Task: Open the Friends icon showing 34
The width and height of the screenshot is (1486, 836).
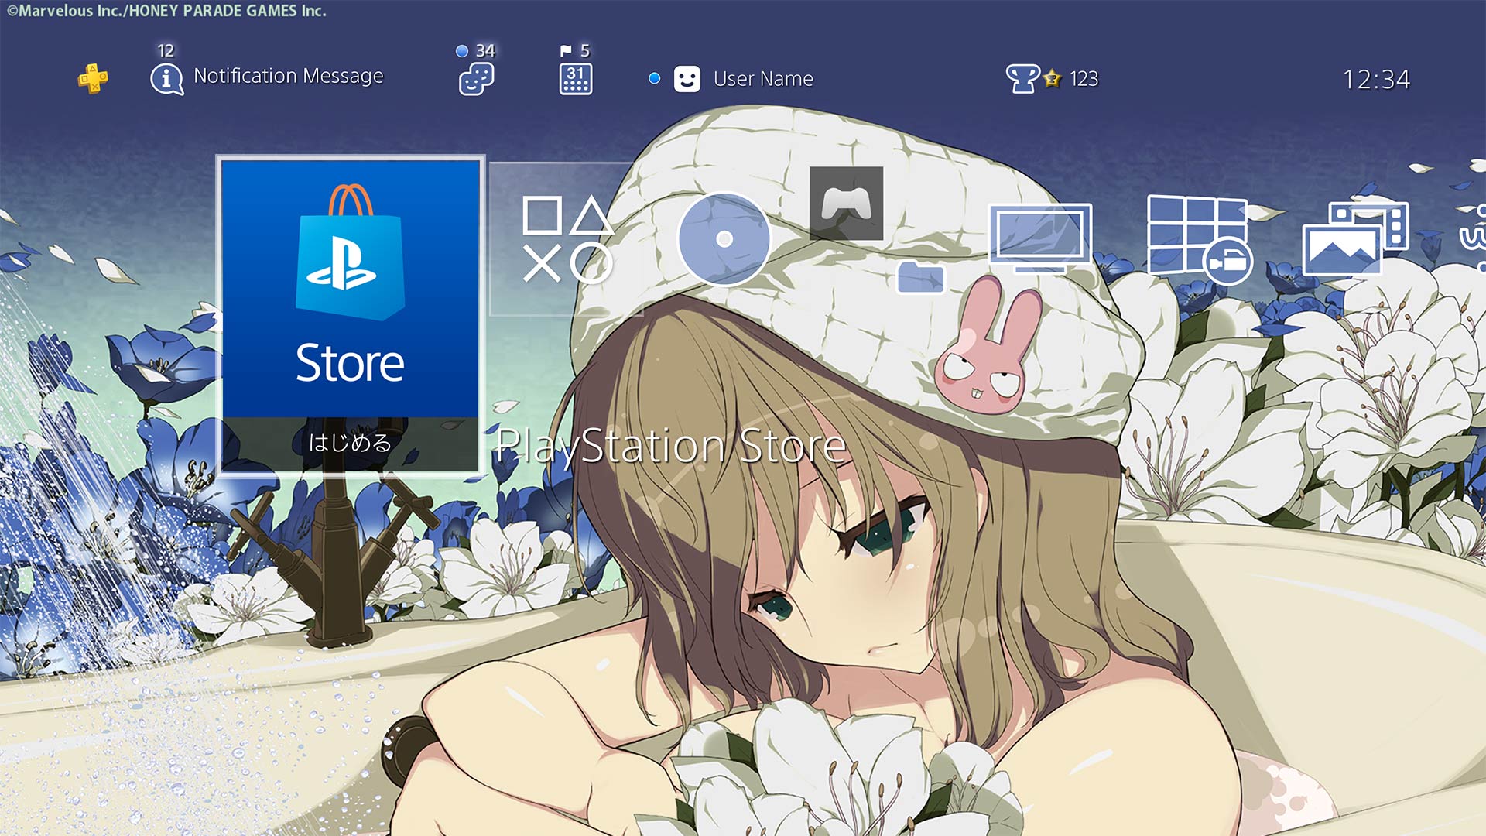Action: 476,79
